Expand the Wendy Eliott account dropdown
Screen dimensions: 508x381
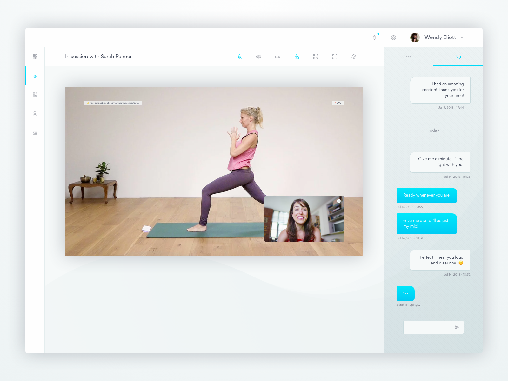[462, 37]
